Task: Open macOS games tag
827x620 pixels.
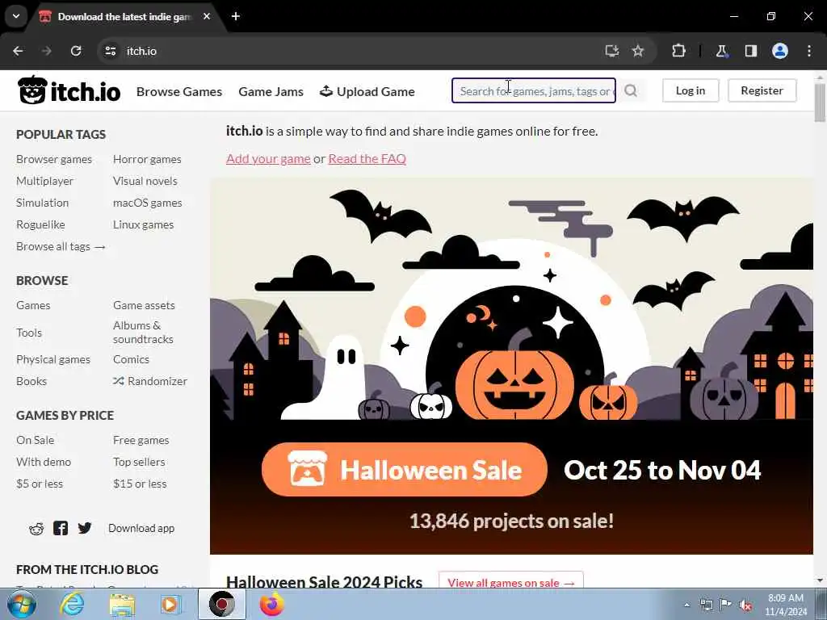Action: click(148, 203)
